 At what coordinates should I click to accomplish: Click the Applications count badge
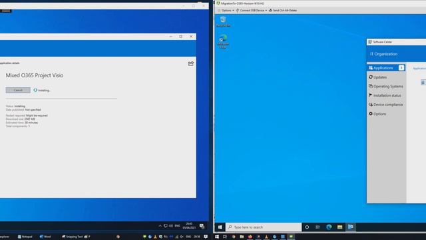click(x=401, y=68)
